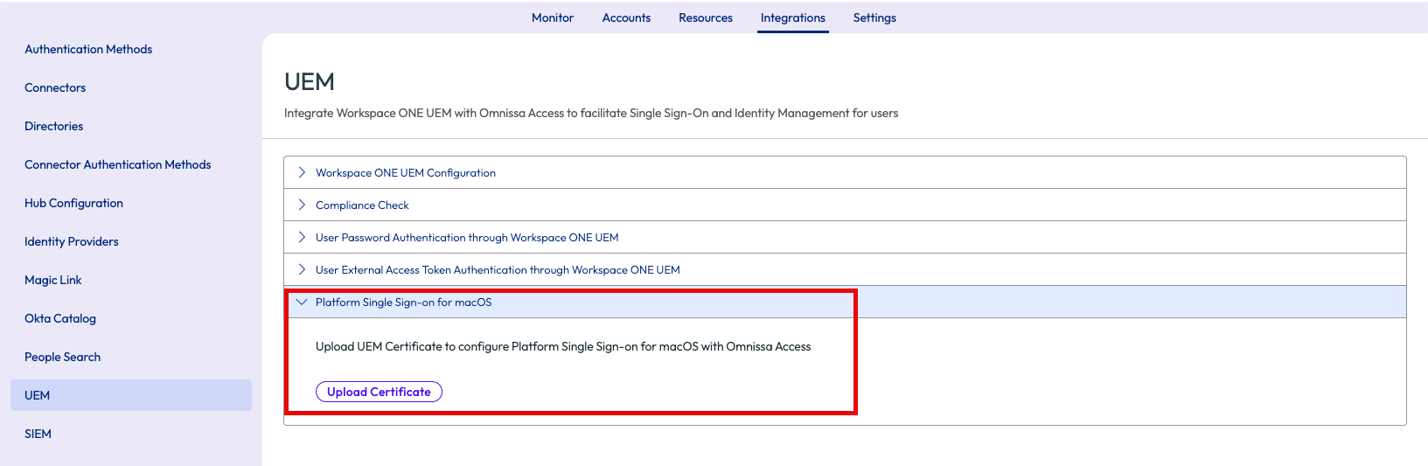Viewport: 1428px width, 466px height.
Task: Expand User Password Authentication section chevron
Action: coord(302,237)
